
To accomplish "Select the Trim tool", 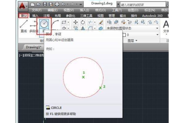I will [x=90, y=22].
